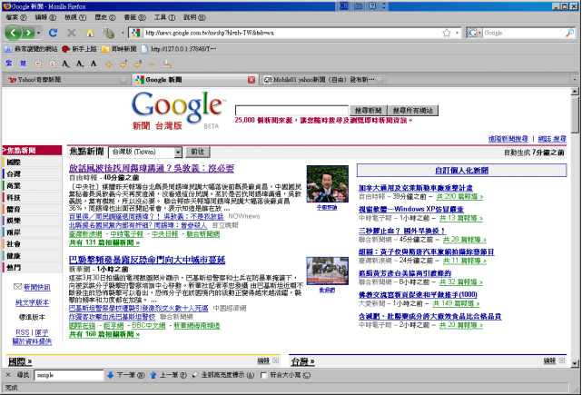The image size is (582, 395).
Task: Reload the page with the blue refresh icon
Action: click(x=53, y=33)
